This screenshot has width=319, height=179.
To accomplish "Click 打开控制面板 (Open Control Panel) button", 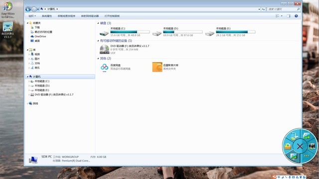I will [x=112, y=16].
